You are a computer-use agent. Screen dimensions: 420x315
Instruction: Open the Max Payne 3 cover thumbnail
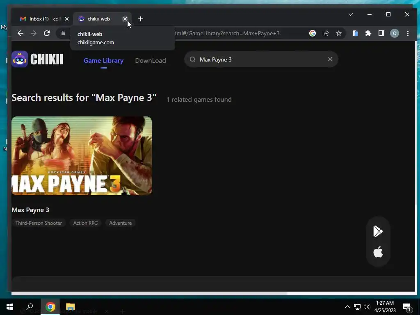(82, 156)
